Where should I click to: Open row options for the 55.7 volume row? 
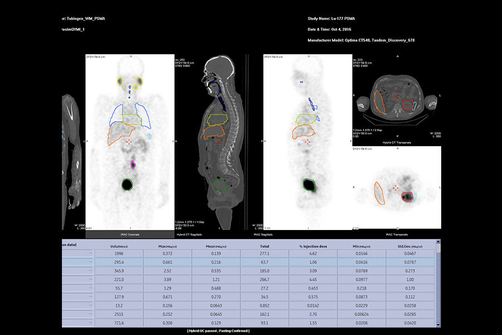coord(89,289)
